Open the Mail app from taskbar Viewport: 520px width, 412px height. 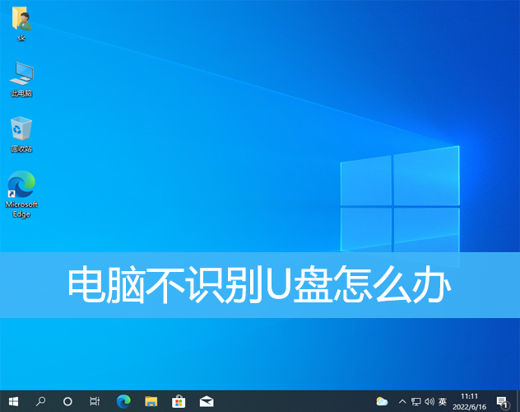[x=207, y=401]
